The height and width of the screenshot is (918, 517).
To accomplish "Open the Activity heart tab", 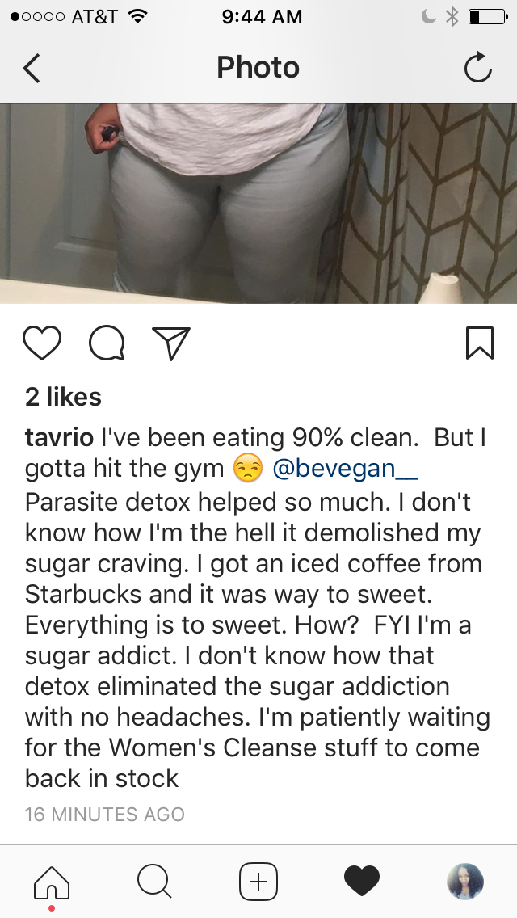I will (362, 881).
